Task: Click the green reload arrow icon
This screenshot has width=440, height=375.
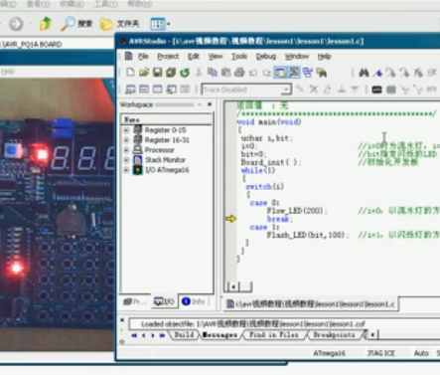Action: 185,72
